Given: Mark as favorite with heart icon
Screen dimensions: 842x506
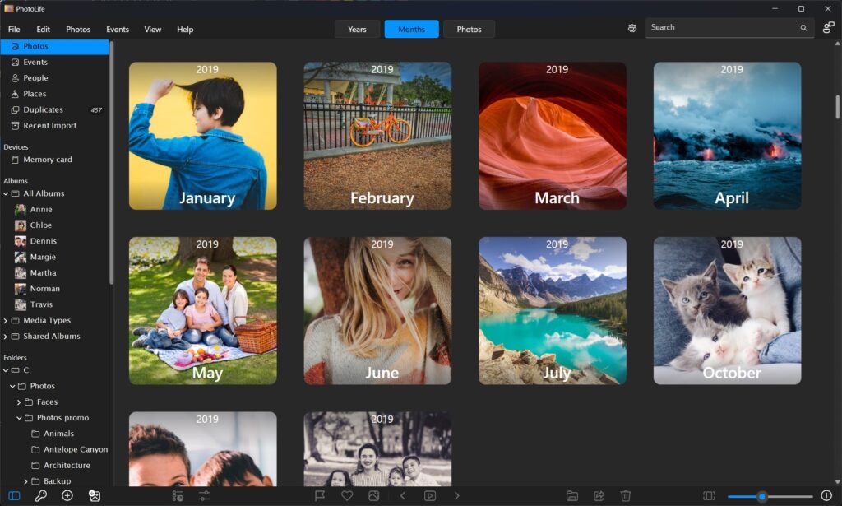Looking at the screenshot, I should point(347,496).
